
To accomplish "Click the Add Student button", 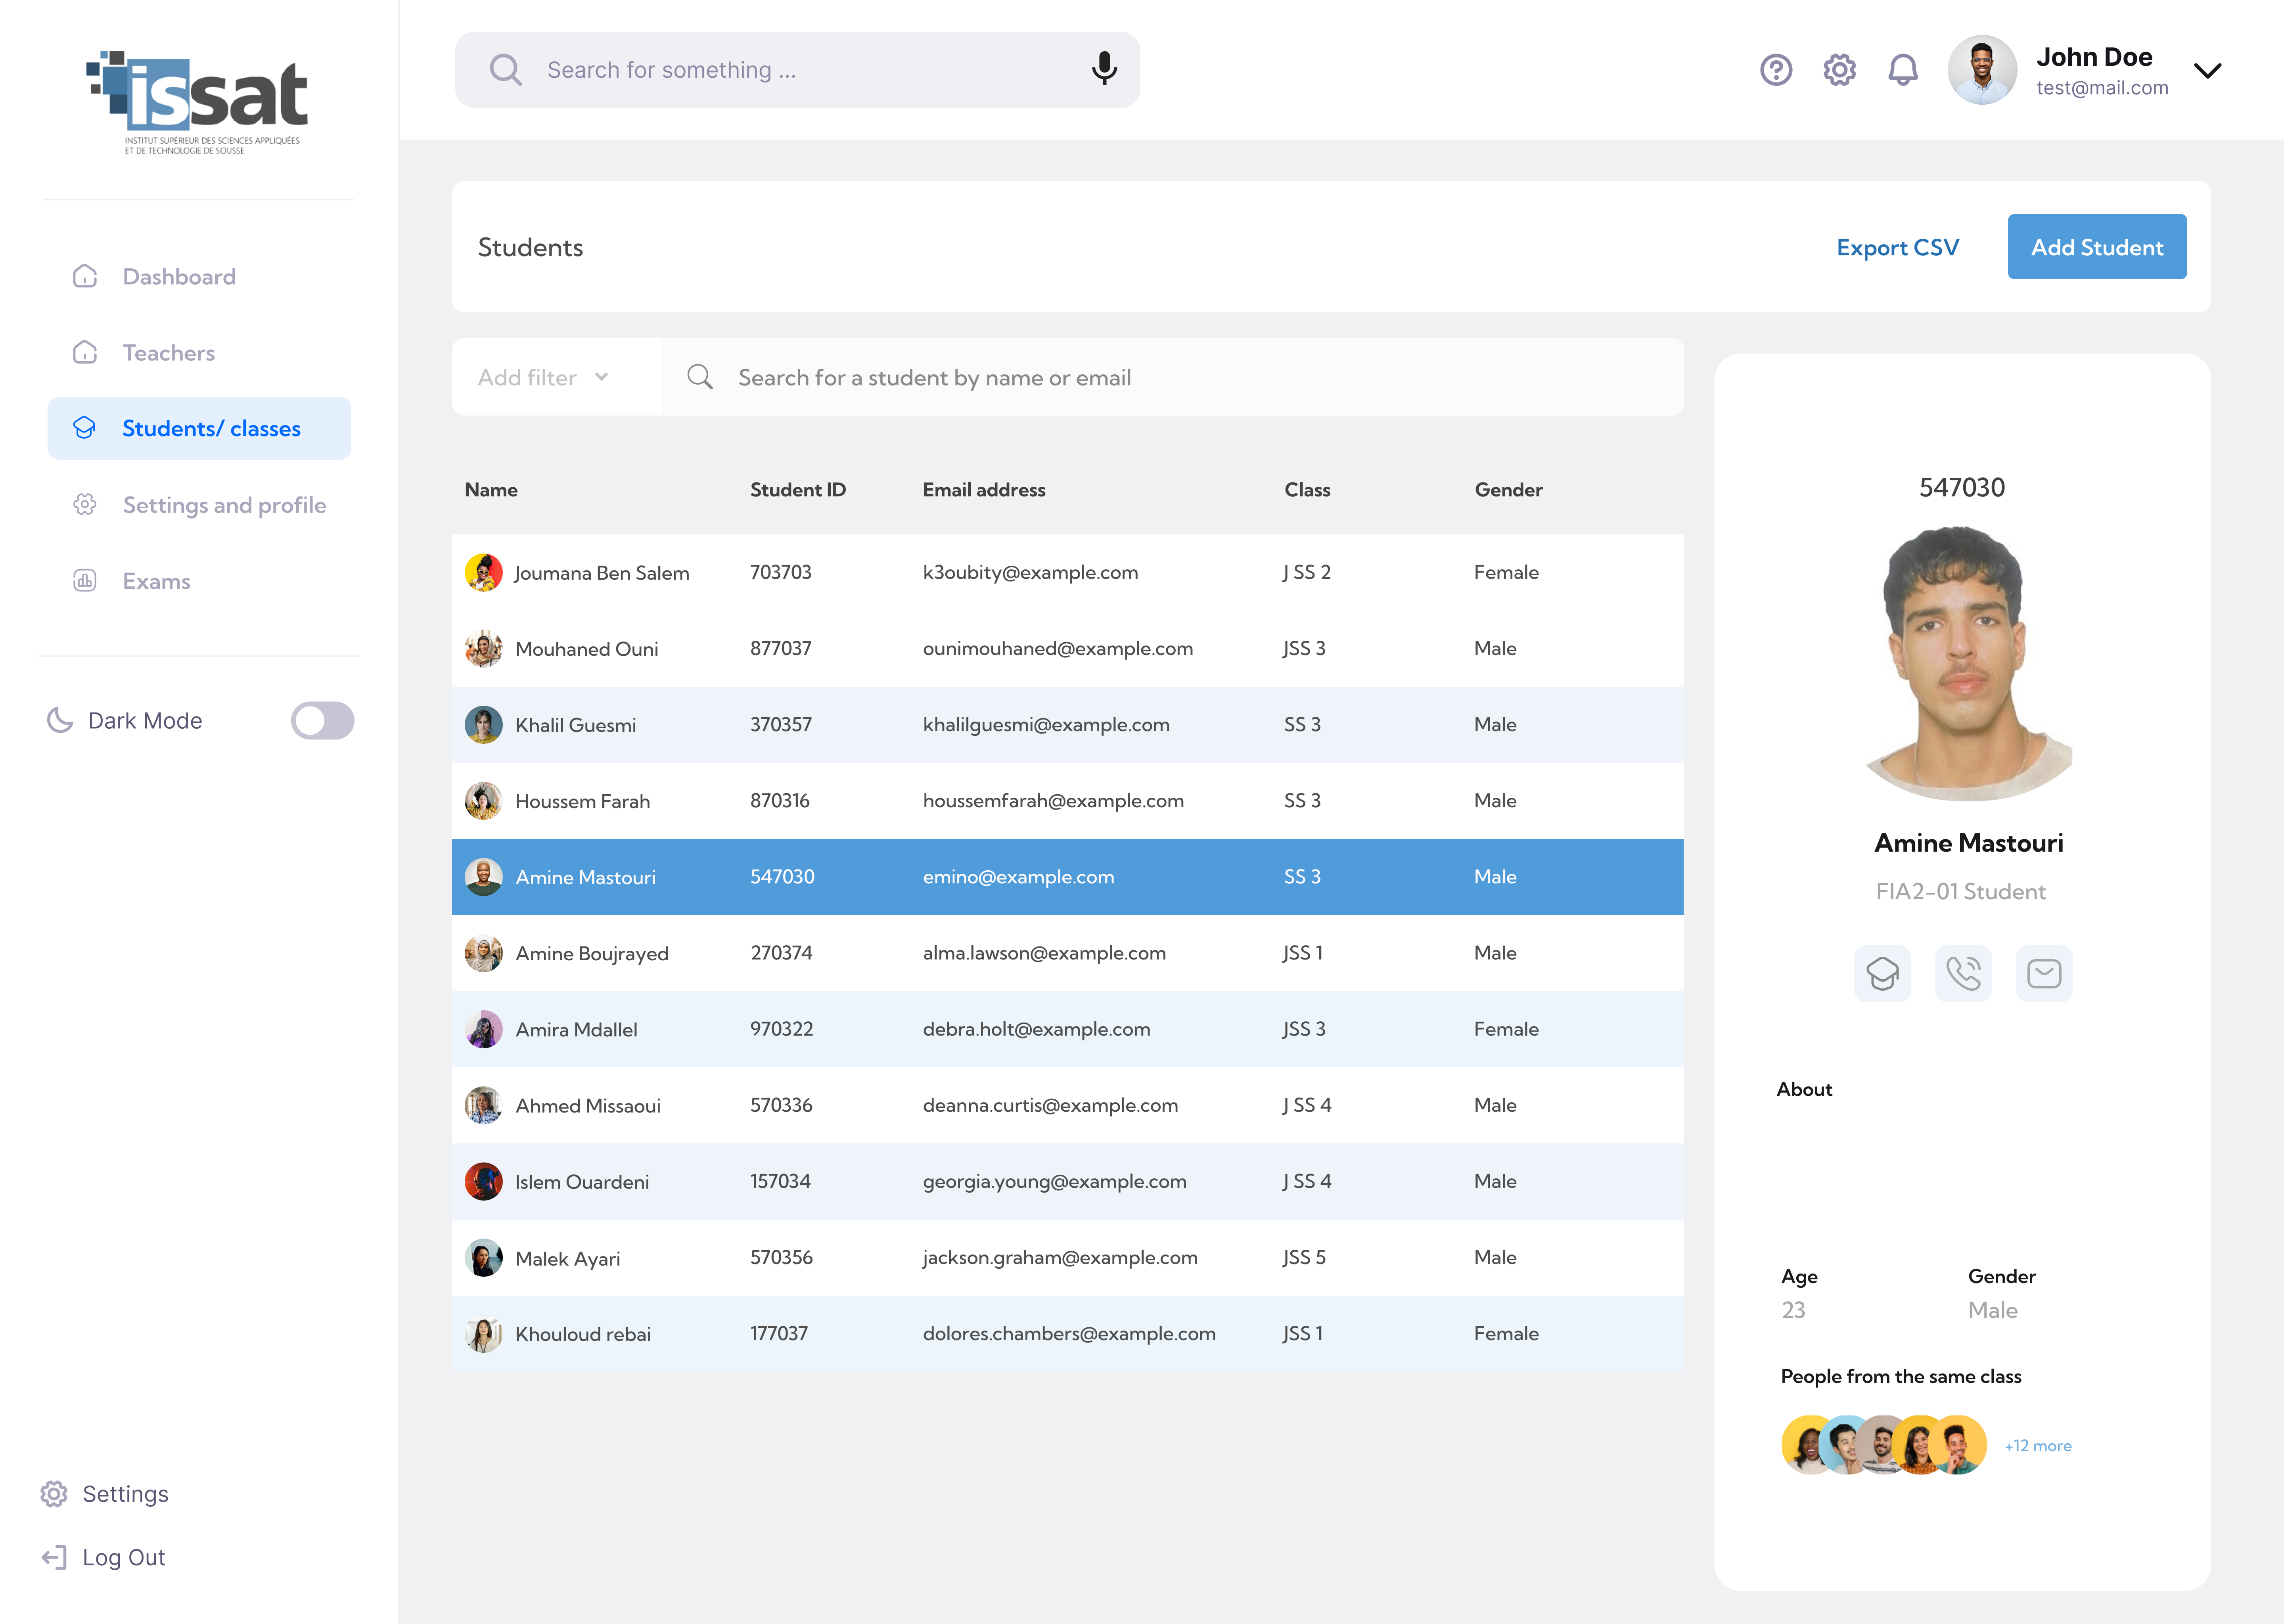I will 2097,247.
